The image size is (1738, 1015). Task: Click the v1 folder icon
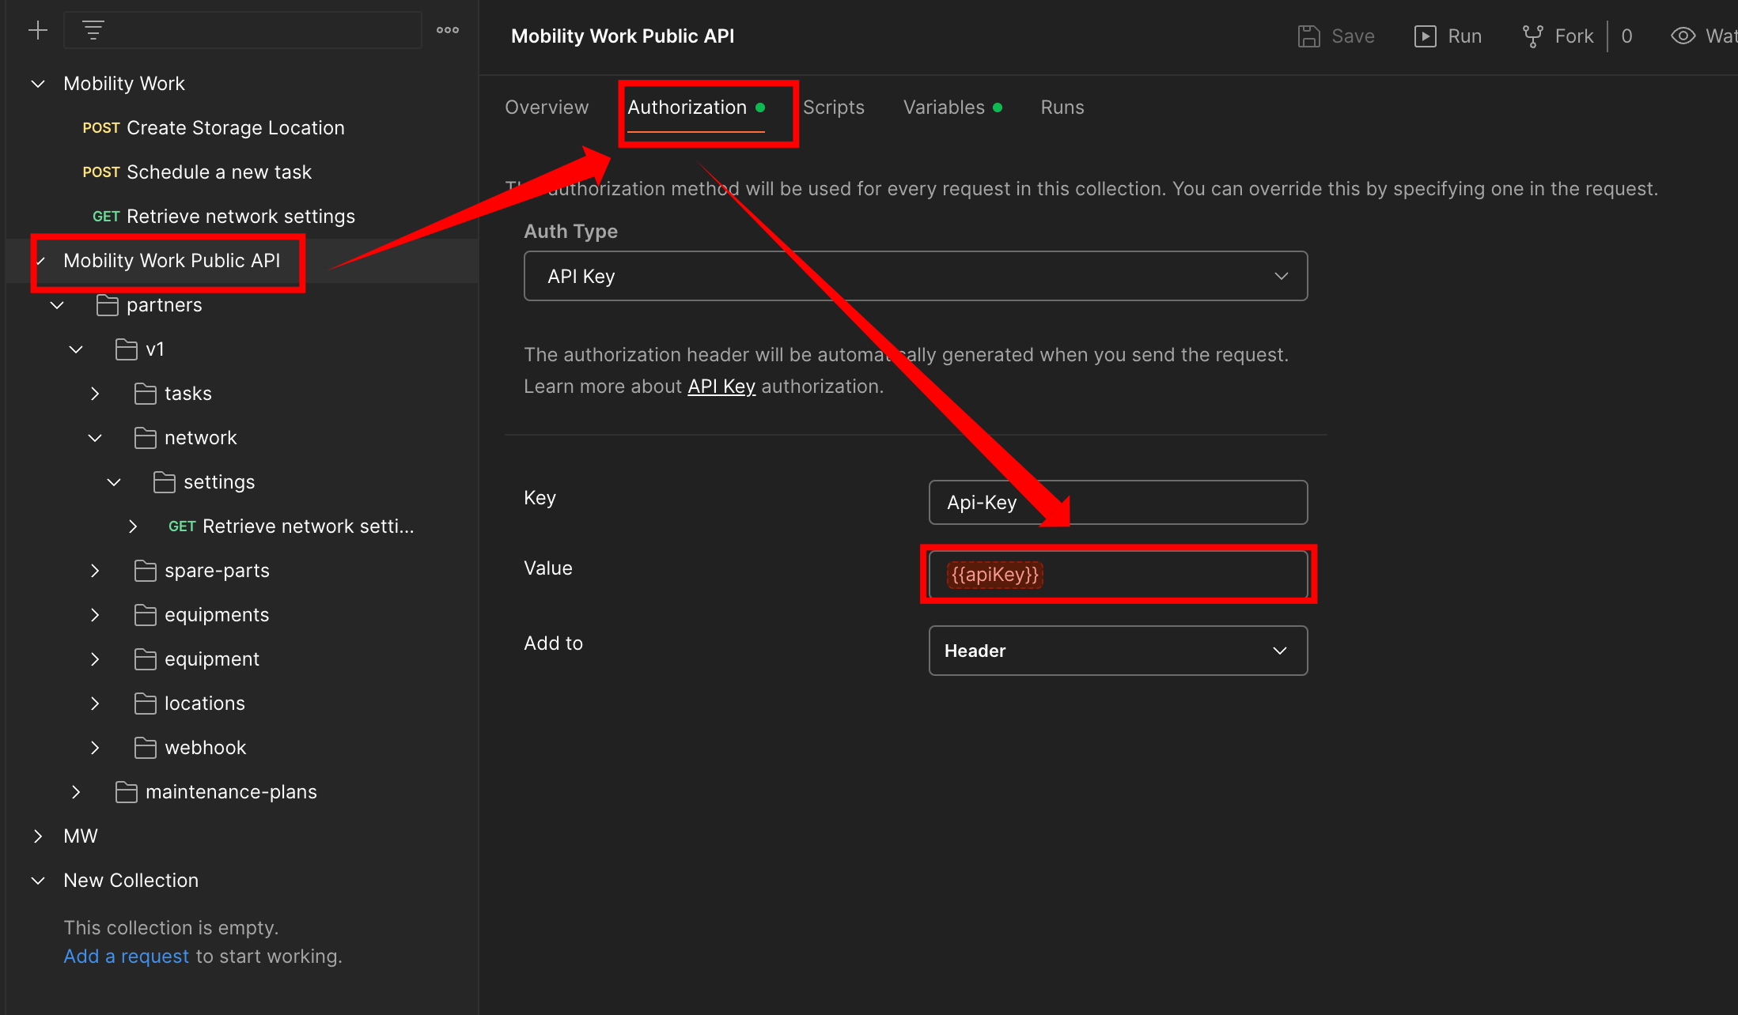127,349
